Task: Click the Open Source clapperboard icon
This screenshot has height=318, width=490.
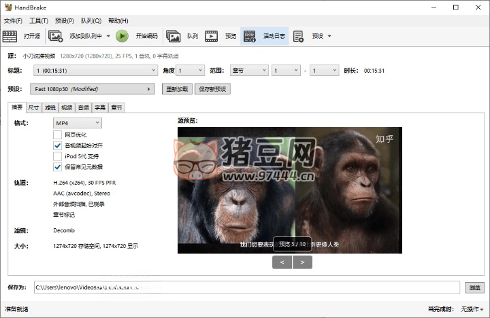Action: point(11,36)
